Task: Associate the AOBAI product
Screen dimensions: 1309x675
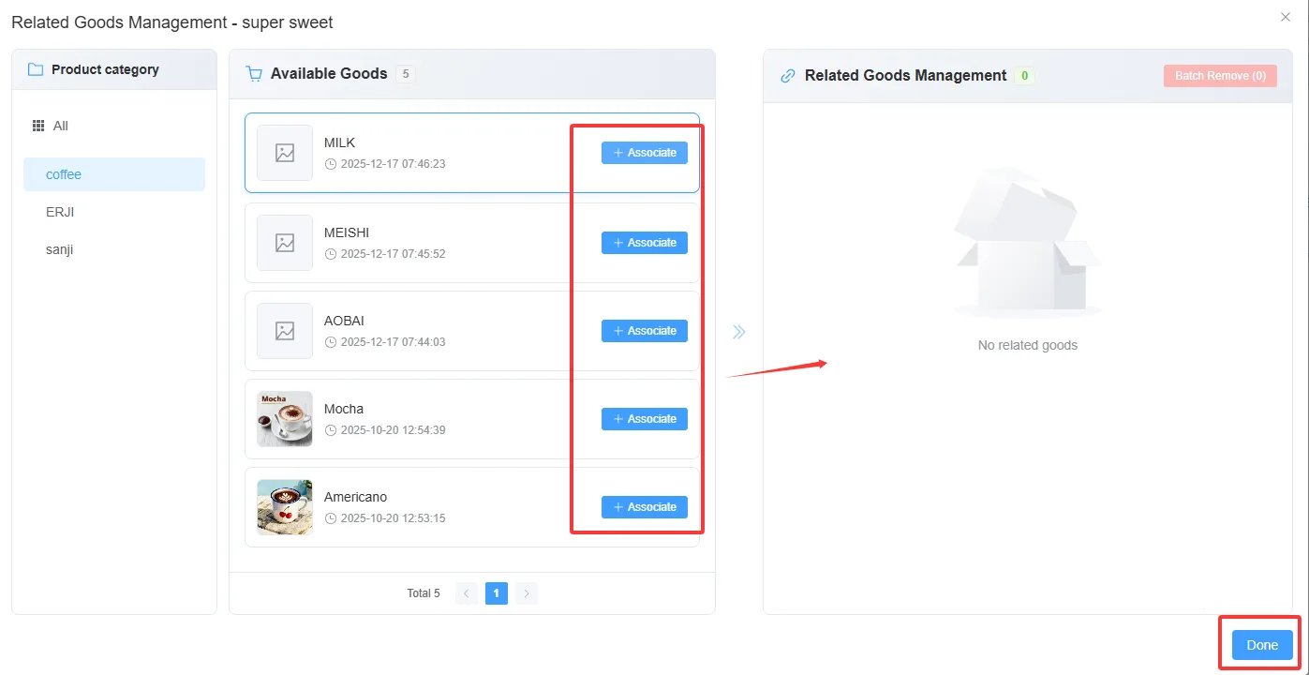Action: (645, 331)
